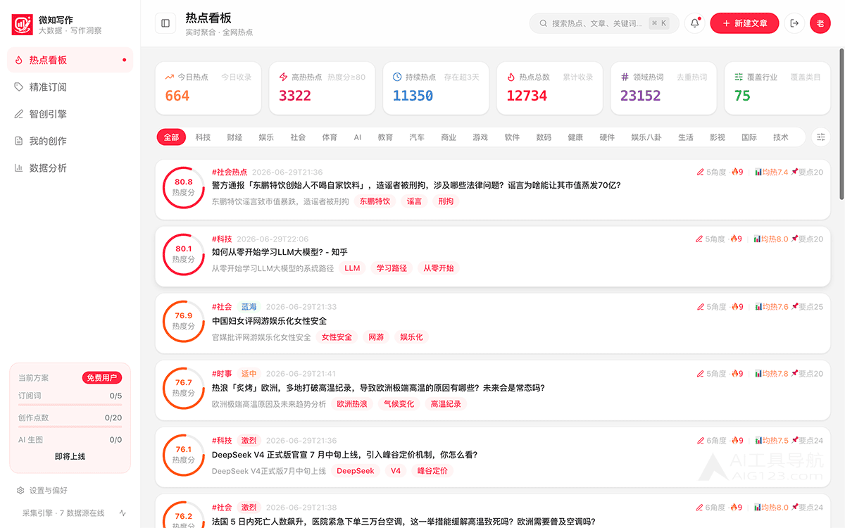Click the 女性安全 tag
The width and height of the screenshot is (845, 528).
coord(337,337)
